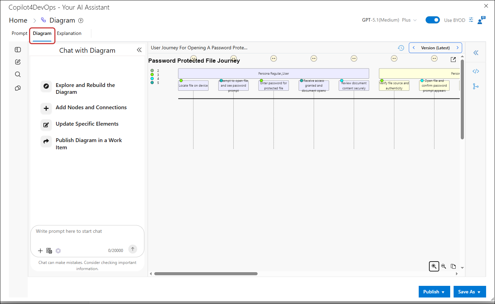Open the version history clock icon
The height and width of the screenshot is (304, 495).
pyautogui.click(x=401, y=48)
